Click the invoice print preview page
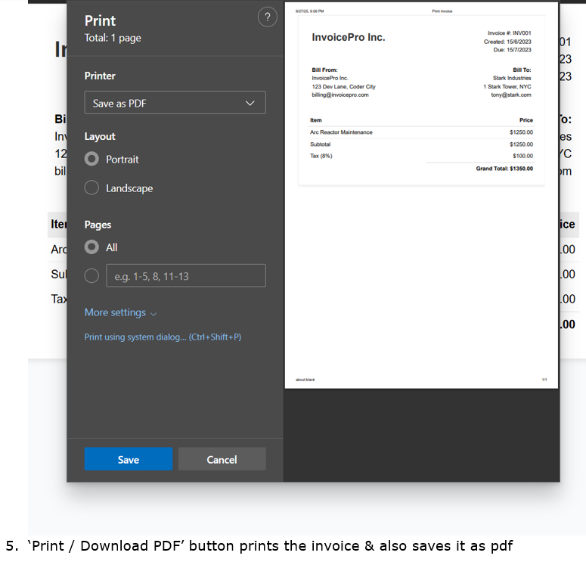 [421, 196]
